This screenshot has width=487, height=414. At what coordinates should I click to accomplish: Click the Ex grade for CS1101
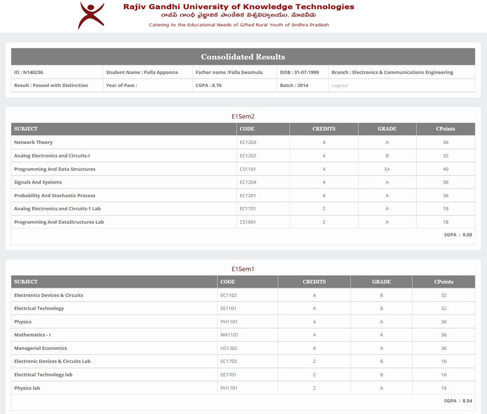387,169
